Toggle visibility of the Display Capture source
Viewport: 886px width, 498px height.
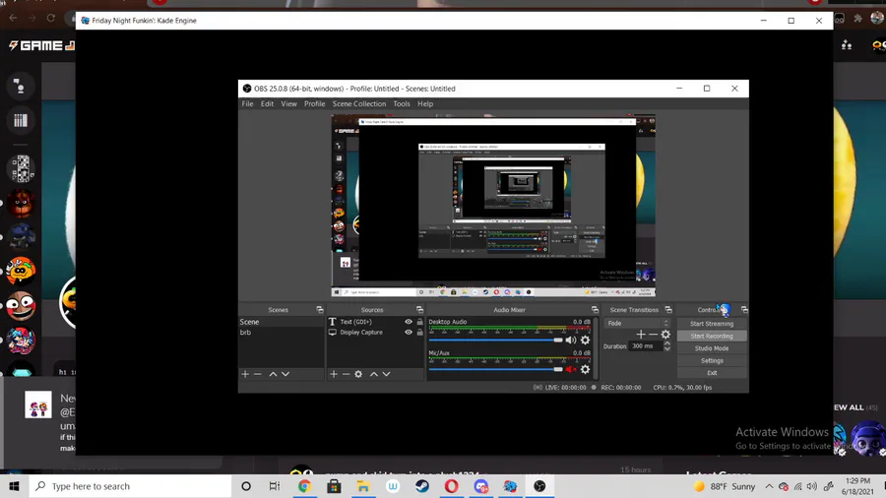point(408,333)
